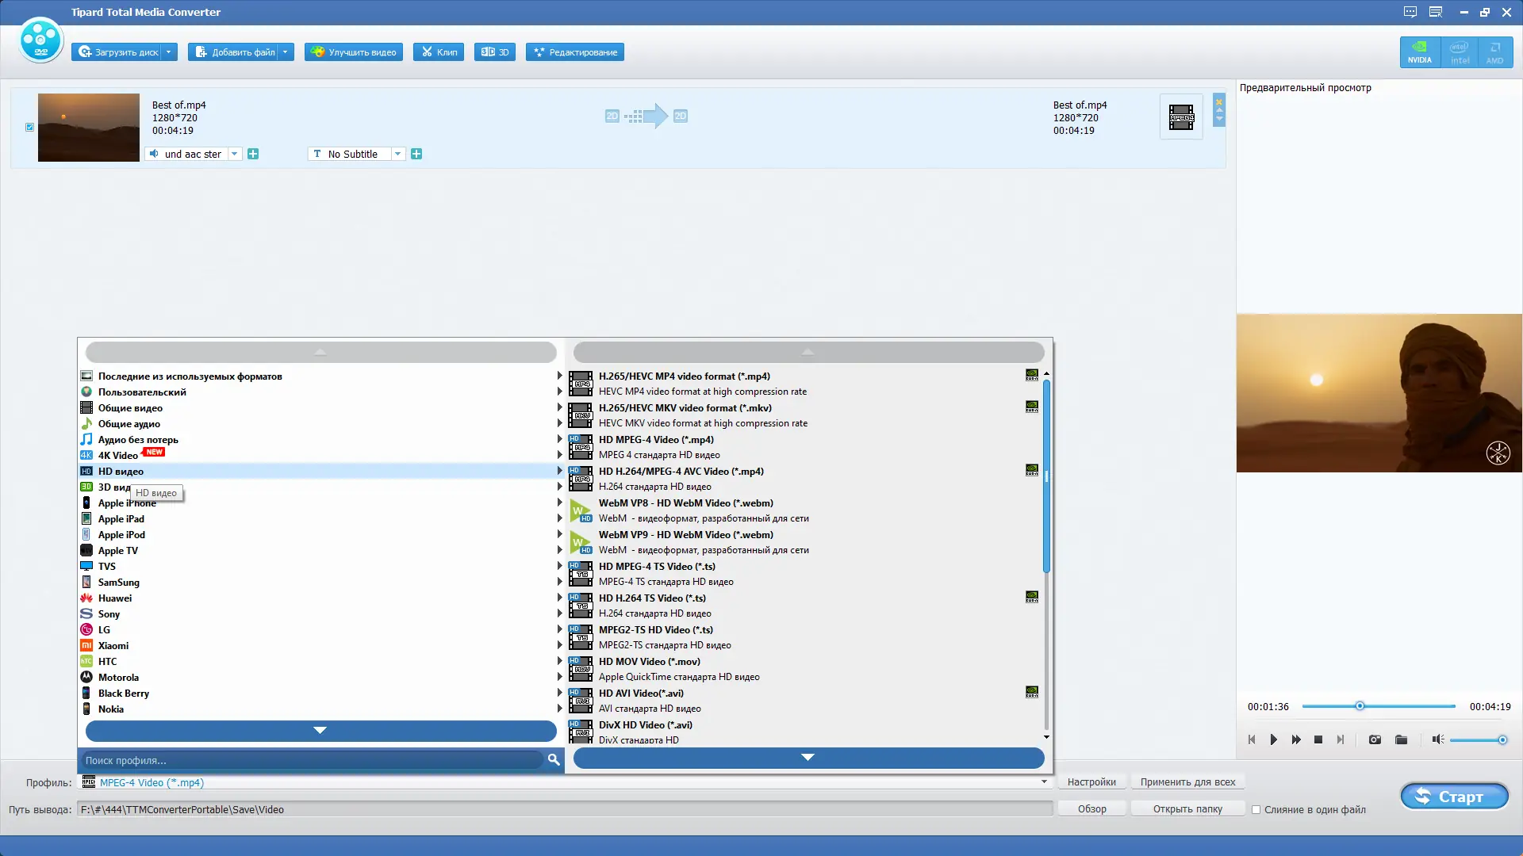Click the Старт button

click(x=1454, y=797)
